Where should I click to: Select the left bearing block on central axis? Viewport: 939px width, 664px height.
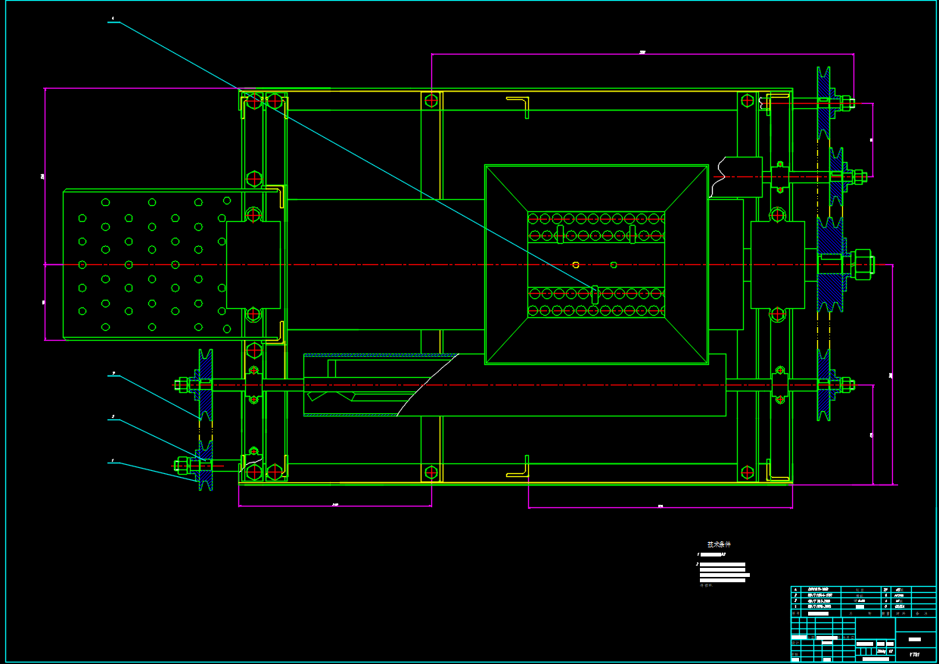(253, 264)
